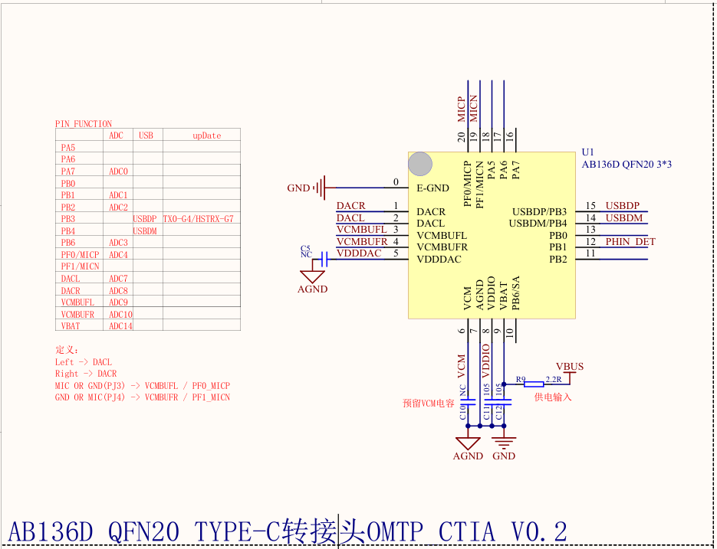This screenshot has width=717, height=549.
Task: Select the vertical MICN net label above pin 19
Action: pyautogui.click(x=473, y=109)
